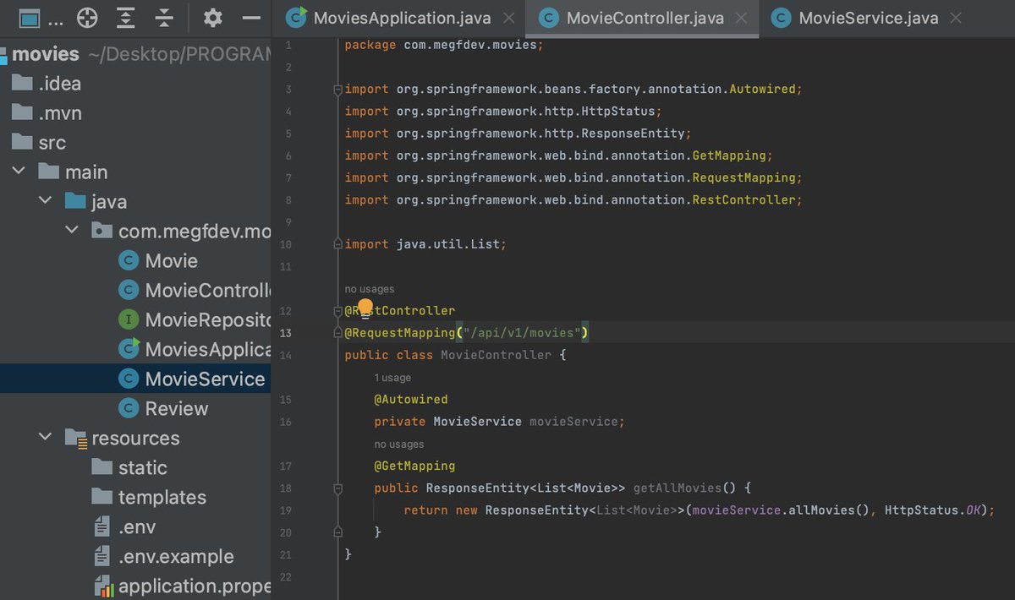
Task: Fold the getAllMovies method at line 18
Action: click(x=337, y=488)
